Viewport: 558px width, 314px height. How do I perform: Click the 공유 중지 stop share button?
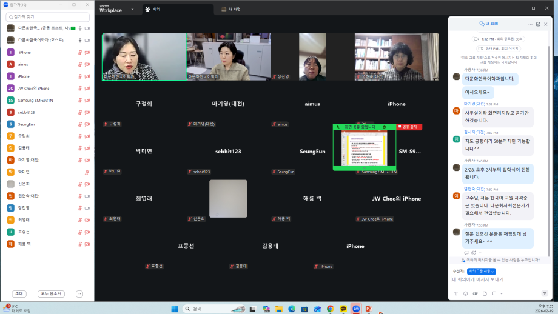point(409,127)
